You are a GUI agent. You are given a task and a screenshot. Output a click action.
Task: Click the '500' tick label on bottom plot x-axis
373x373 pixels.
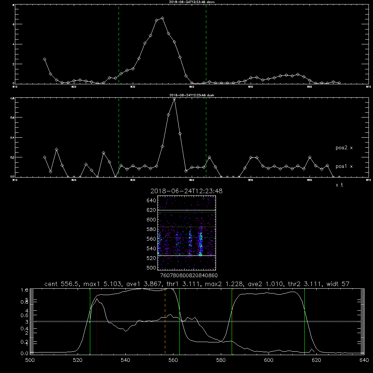(30, 360)
